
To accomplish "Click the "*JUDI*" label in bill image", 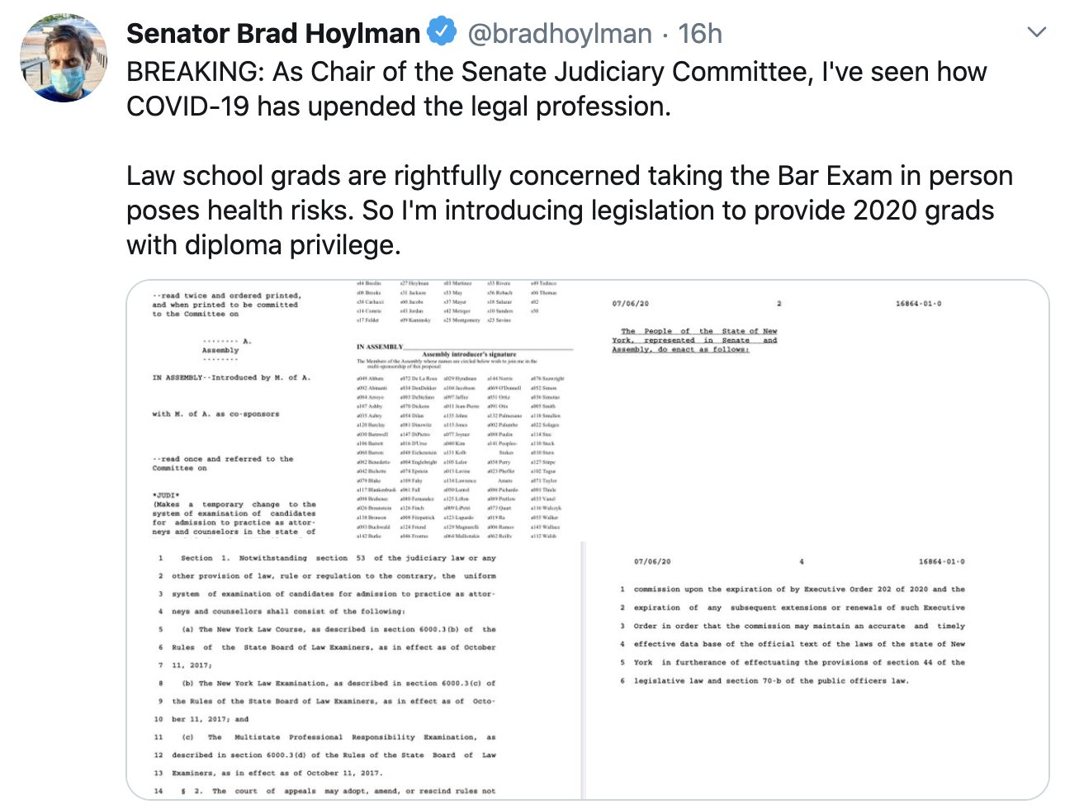I will click(x=166, y=495).
